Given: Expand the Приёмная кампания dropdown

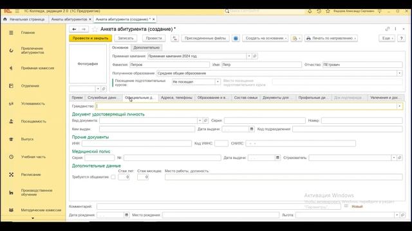Looking at the screenshot, I should click(249, 56).
